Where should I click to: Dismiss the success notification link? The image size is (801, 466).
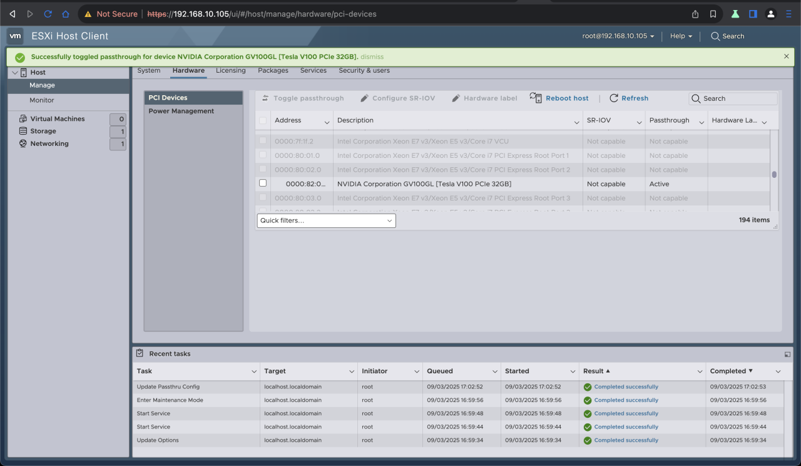372,57
